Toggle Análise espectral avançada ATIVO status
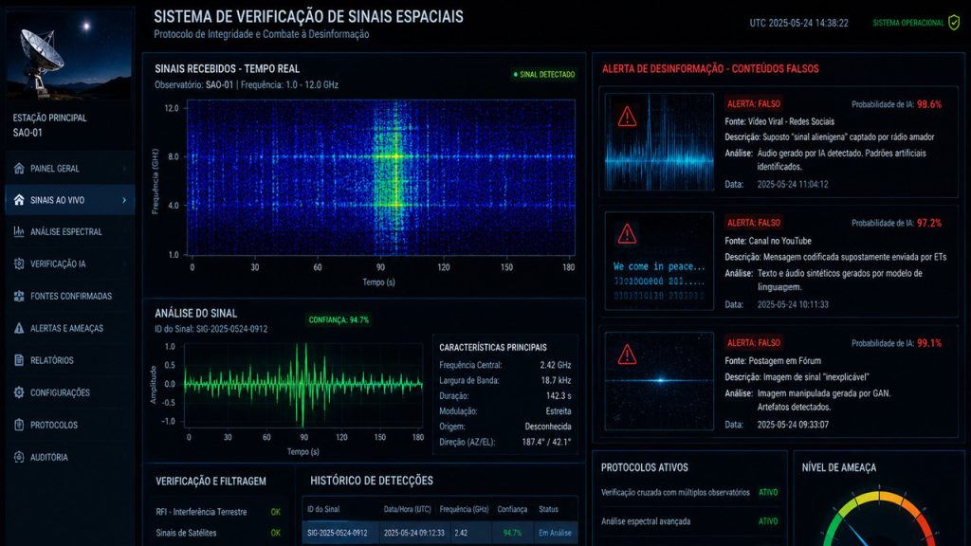 click(x=768, y=521)
